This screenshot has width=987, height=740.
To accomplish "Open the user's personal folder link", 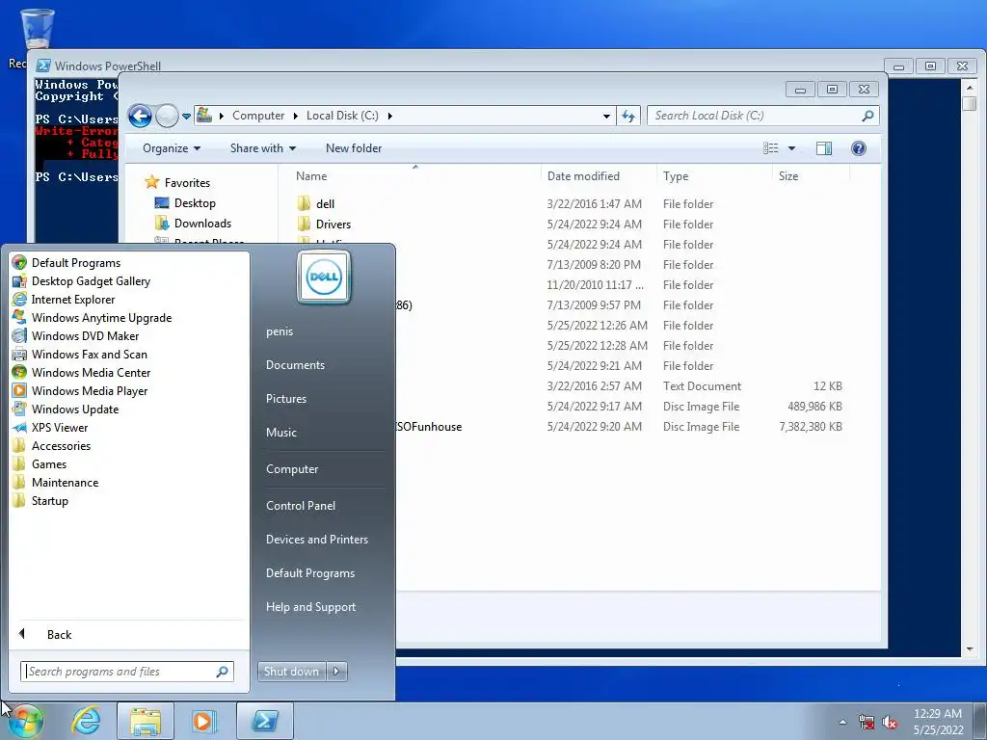I will (x=280, y=331).
